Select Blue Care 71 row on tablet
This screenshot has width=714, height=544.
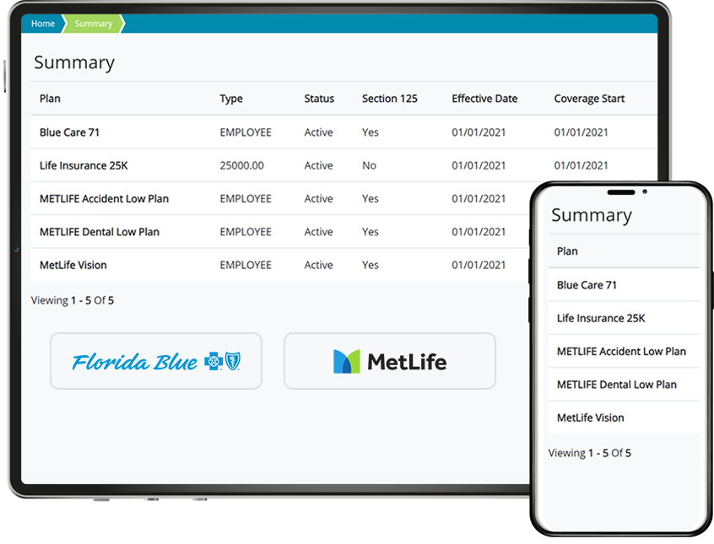pos(343,132)
